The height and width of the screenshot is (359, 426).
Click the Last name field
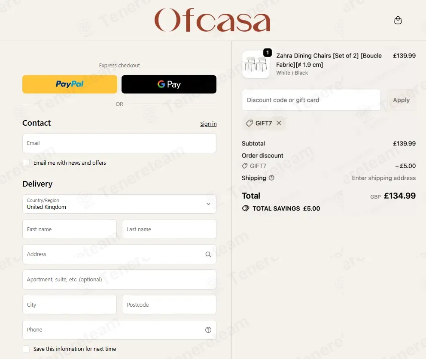tap(169, 229)
